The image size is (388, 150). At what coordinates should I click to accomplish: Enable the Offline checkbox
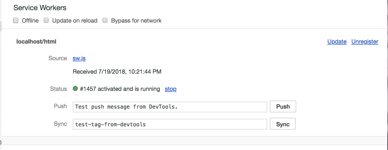[x=16, y=20]
